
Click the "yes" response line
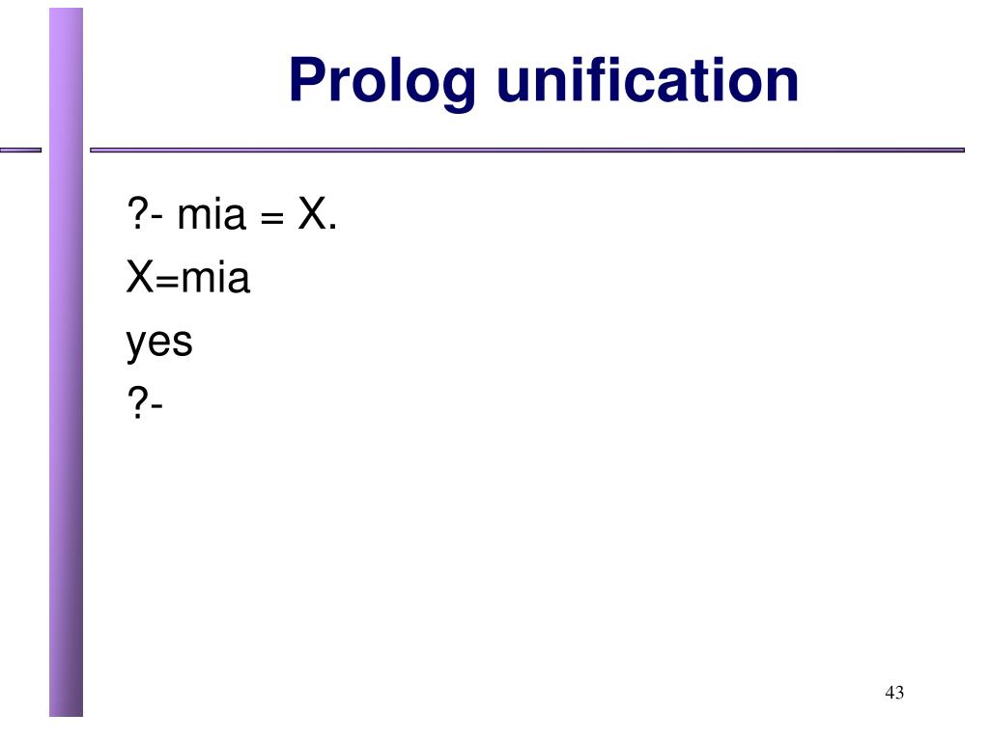[159, 343]
